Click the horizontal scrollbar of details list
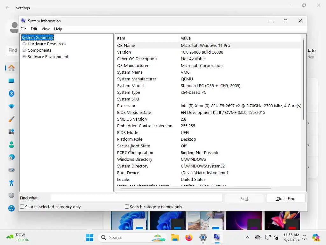This screenshot has width=326, height=245. click(x=195, y=189)
